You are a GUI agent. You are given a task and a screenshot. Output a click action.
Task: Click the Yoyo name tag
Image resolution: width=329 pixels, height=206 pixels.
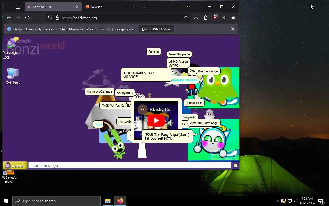pos(98,124)
